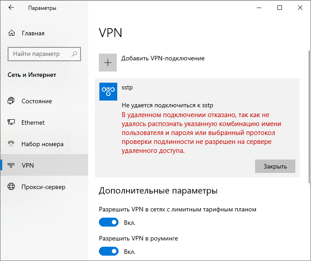Go to Ethernet settings page
Screen dimensions: 311x261
33,122
